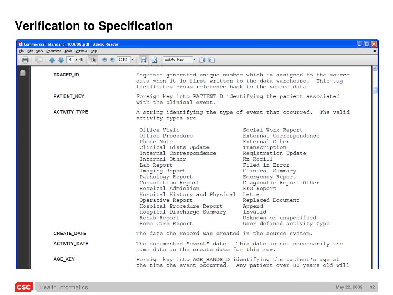This screenshot has width=393, height=295.
Task: Go to previous page with up arrow
Action: [x=52, y=60]
